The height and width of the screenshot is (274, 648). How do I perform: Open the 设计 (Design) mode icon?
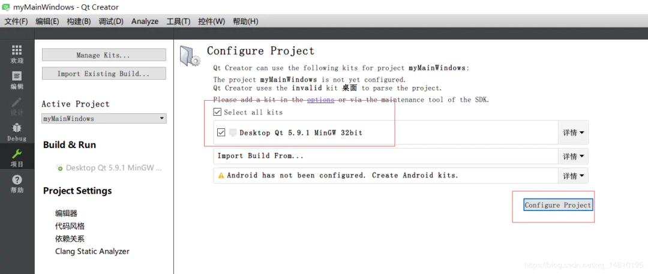17,103
